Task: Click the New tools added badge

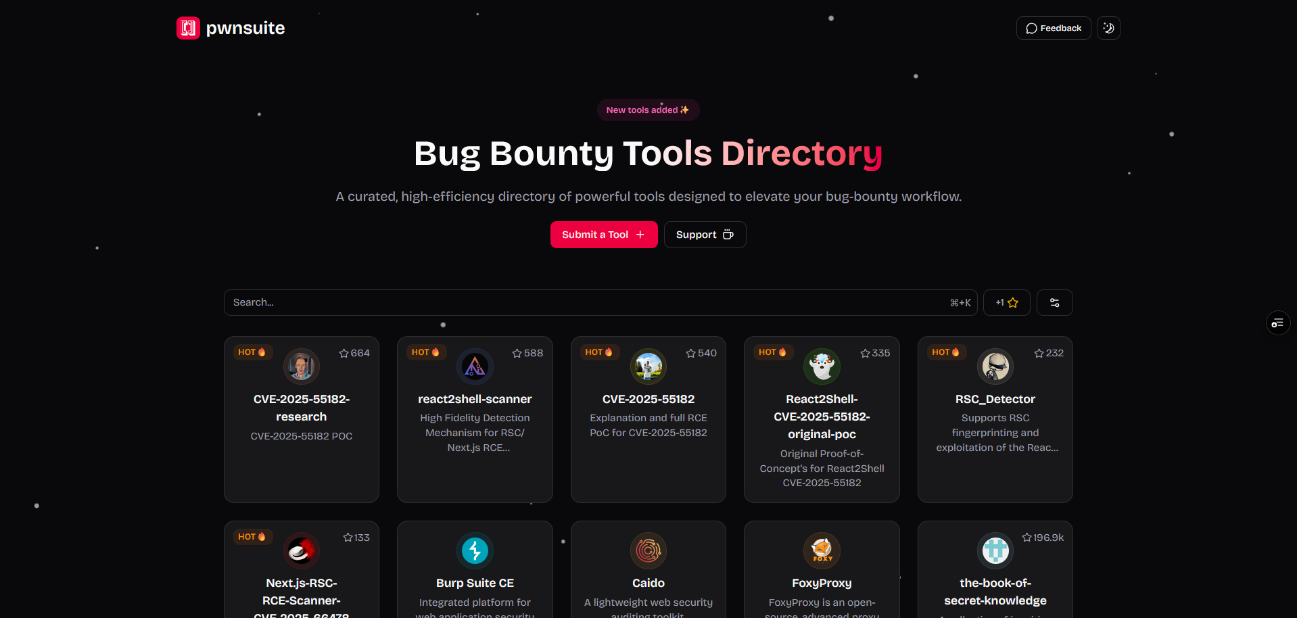Action: point(648,110)
